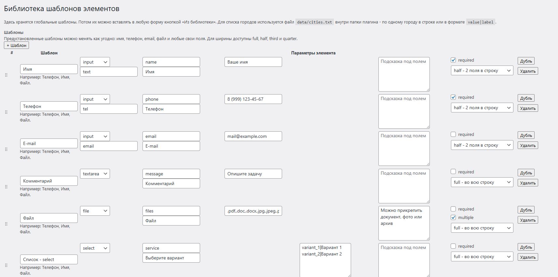Enable required checkbox for E-mail template
This screenshot has width=558, height=277.
(x=453, y=134)
